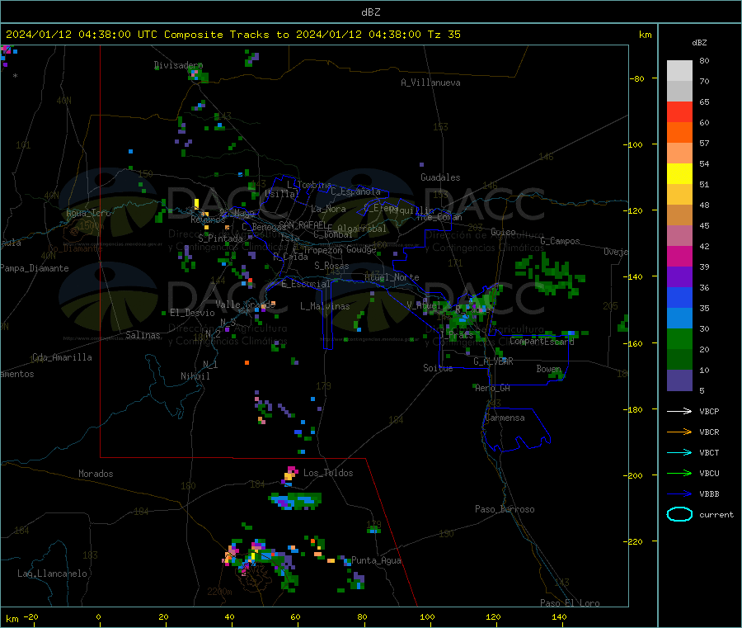Image resolution: width=742 pixels, height=628 pixels.
Task: Click the Paso_Barroso map label
Action: point(505,509)
